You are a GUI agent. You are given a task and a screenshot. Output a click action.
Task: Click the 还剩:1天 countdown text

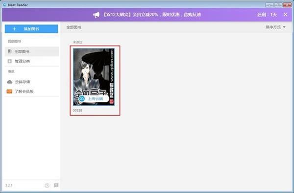(x=267, y=15)
